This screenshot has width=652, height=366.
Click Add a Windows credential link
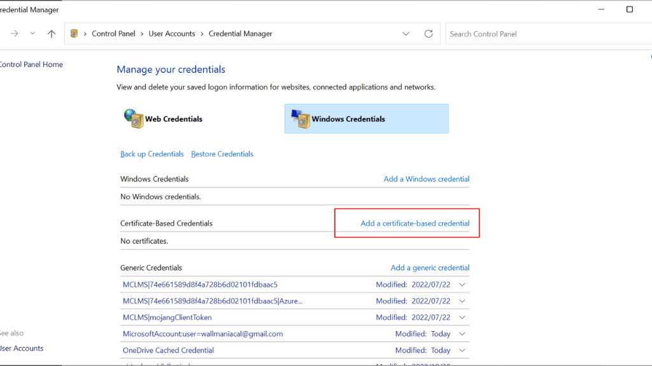click(426, 179)
